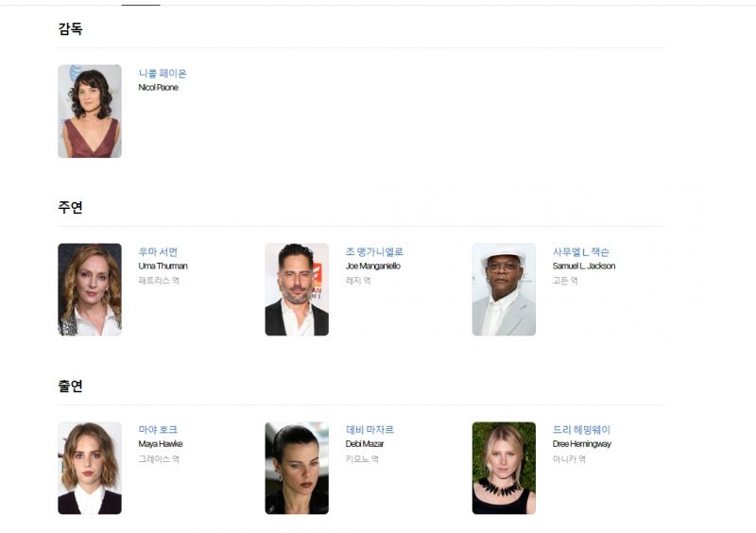This screenshot has height=533, width=756.
Task: Open Maya Hawke's portrait thumbnail
Action: pos(90,468)
